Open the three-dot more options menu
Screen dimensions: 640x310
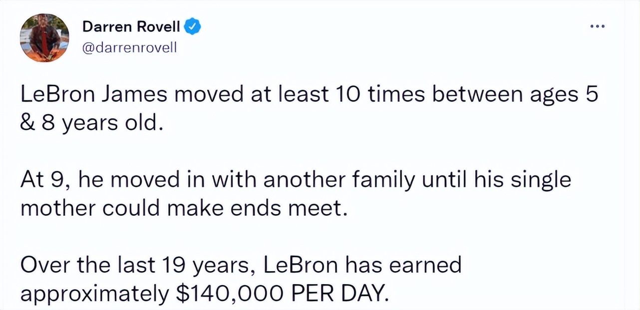[x=596, y=26]
